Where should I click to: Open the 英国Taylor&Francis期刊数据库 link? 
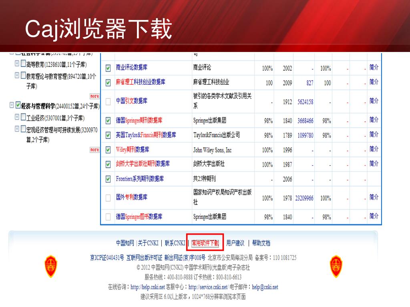coord(146,135)
